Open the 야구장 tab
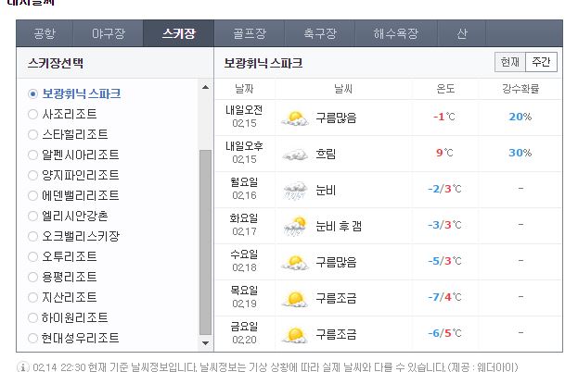578x372 pixels. [x=108, y=33]
